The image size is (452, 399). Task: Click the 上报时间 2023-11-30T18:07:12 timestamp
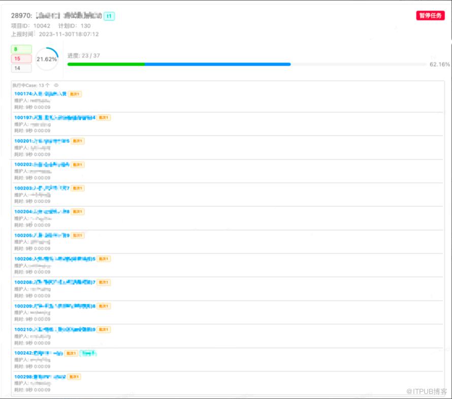click(55, 35)
